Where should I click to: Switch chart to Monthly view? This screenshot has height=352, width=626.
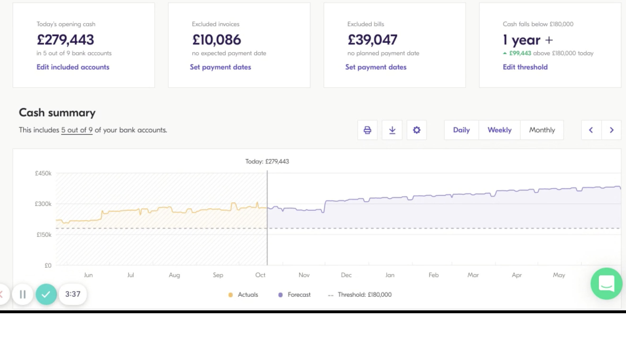tap(542, 130)
